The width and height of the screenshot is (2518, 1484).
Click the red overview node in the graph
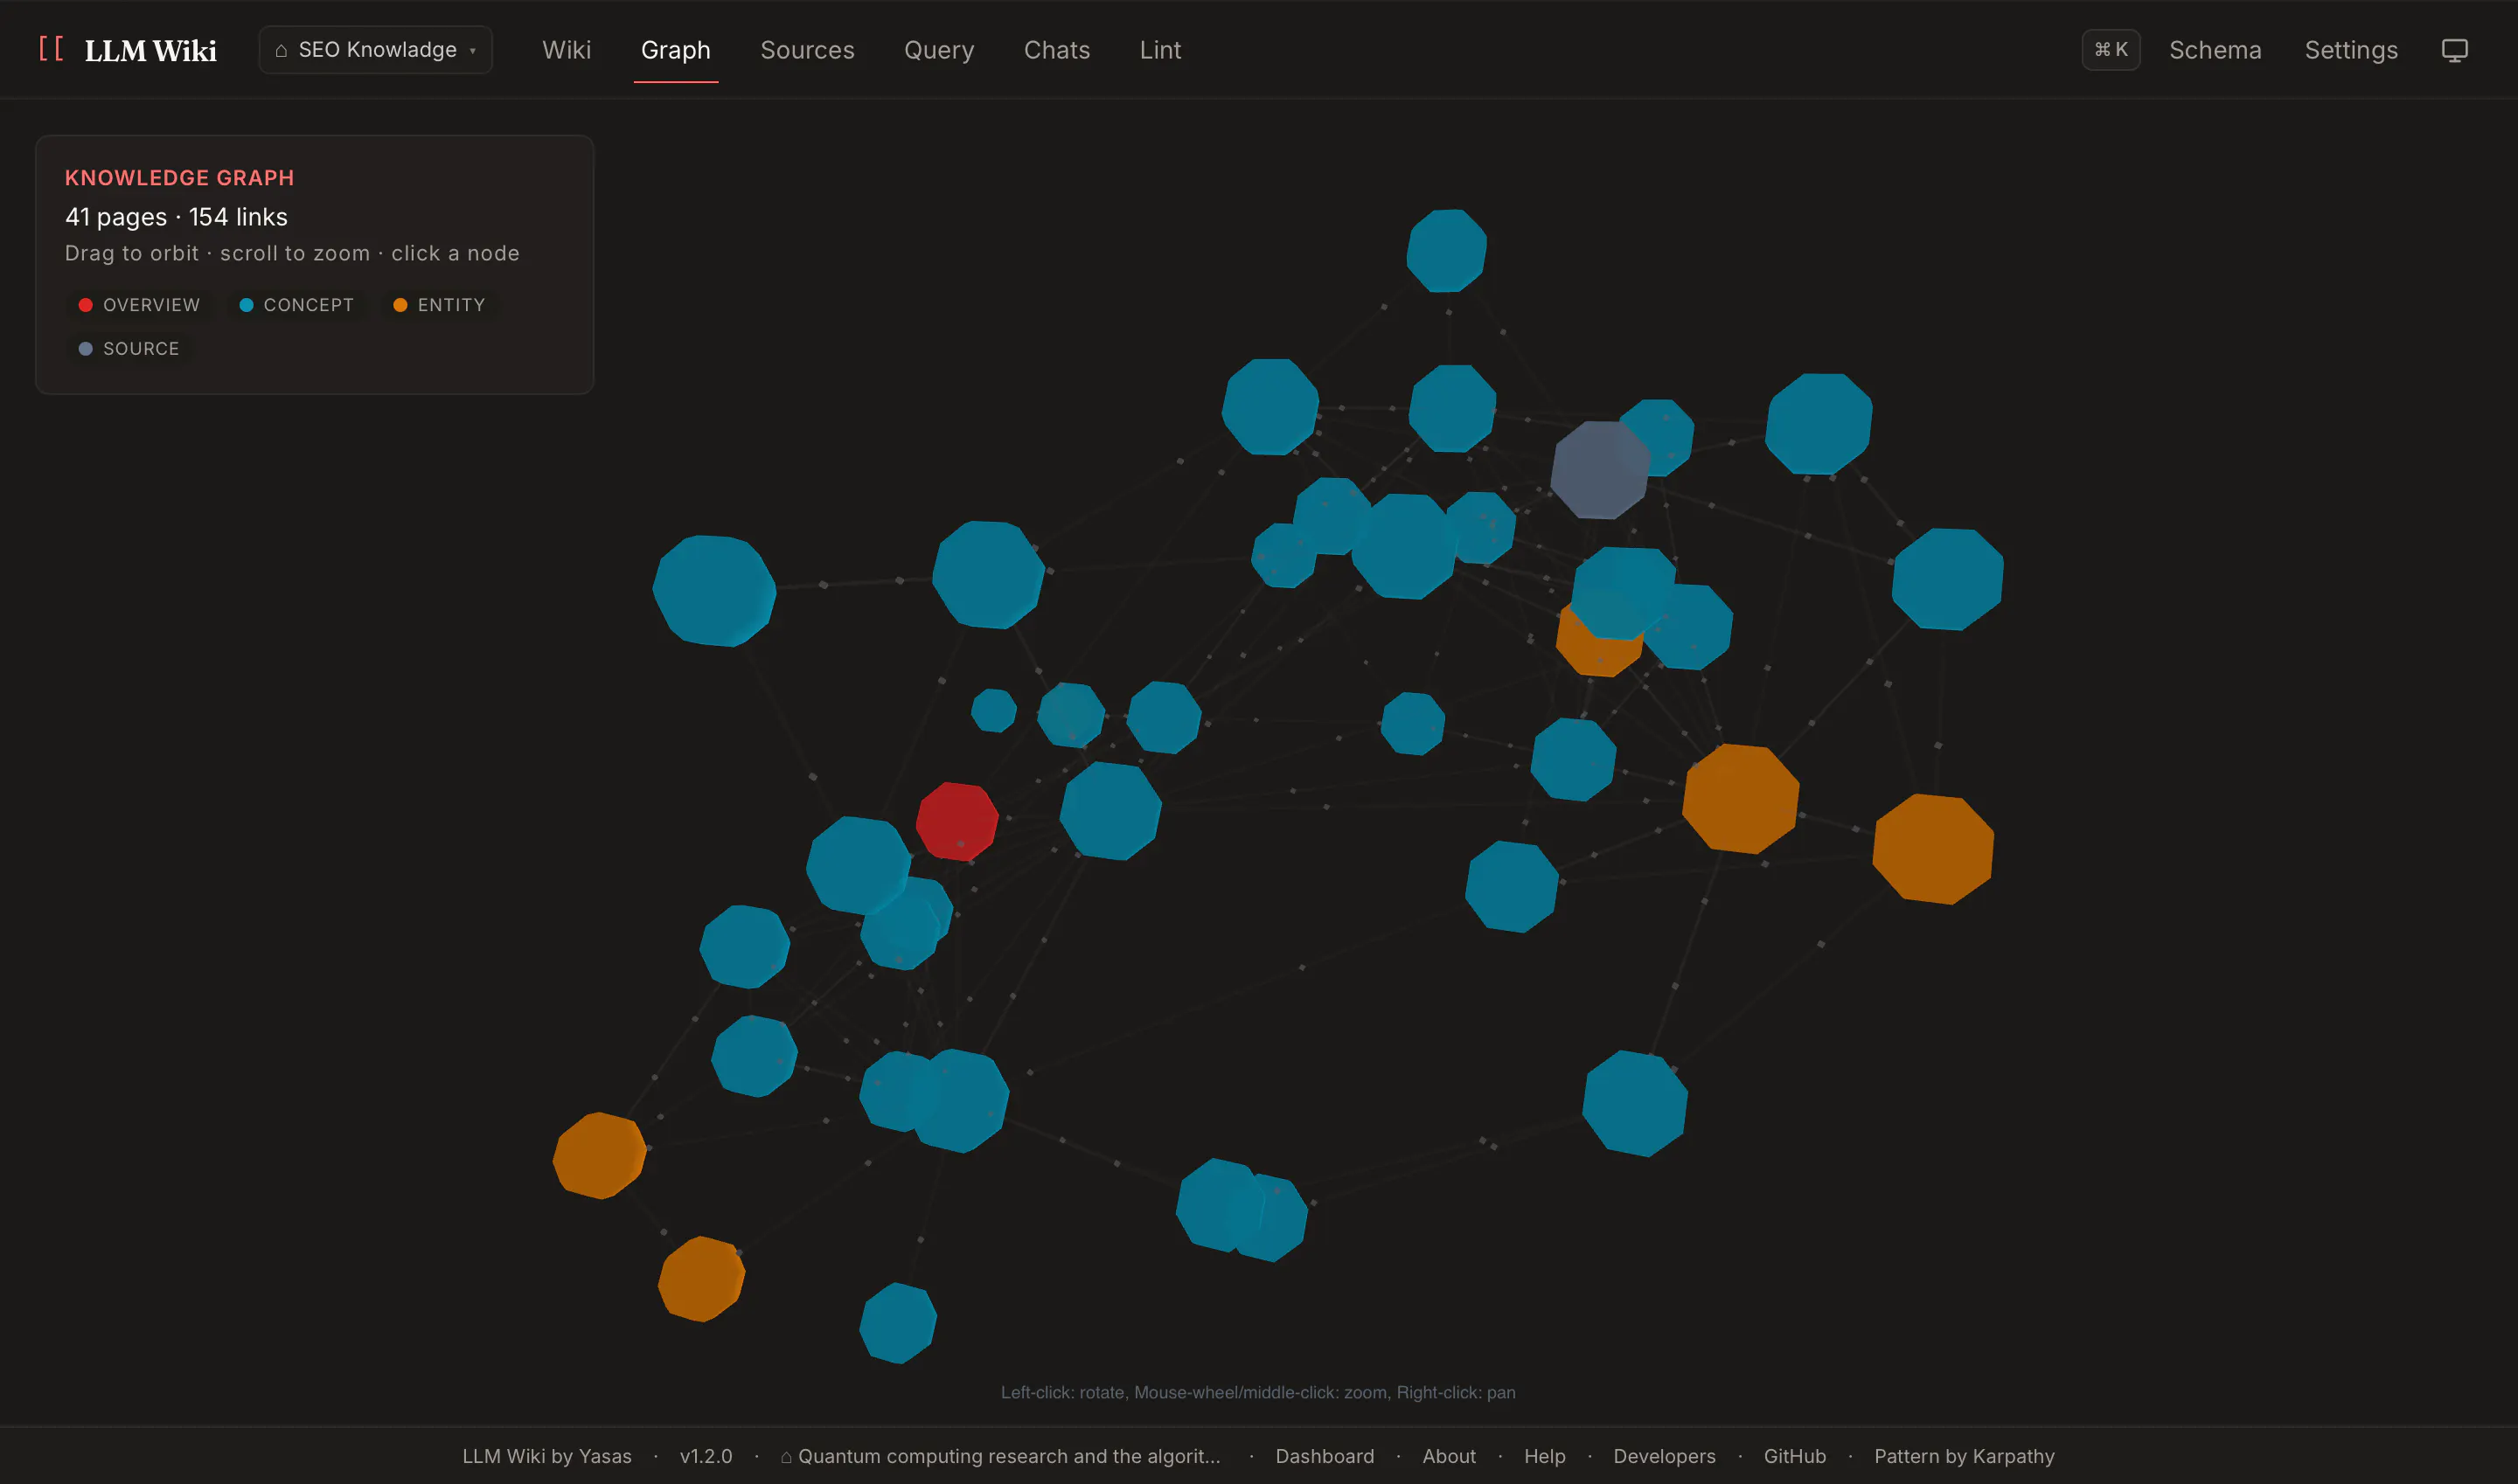point(956,821)
